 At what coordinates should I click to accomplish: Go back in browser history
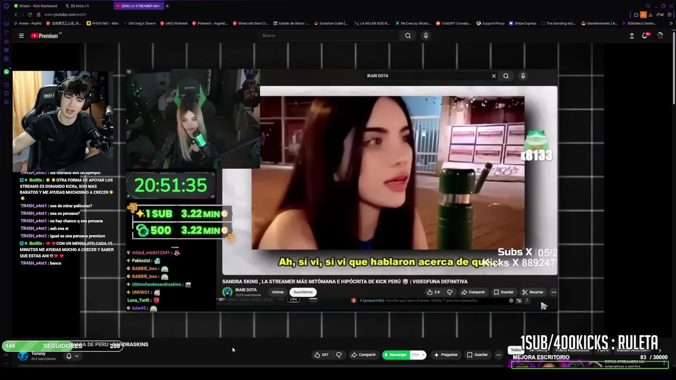click(16, 14)
